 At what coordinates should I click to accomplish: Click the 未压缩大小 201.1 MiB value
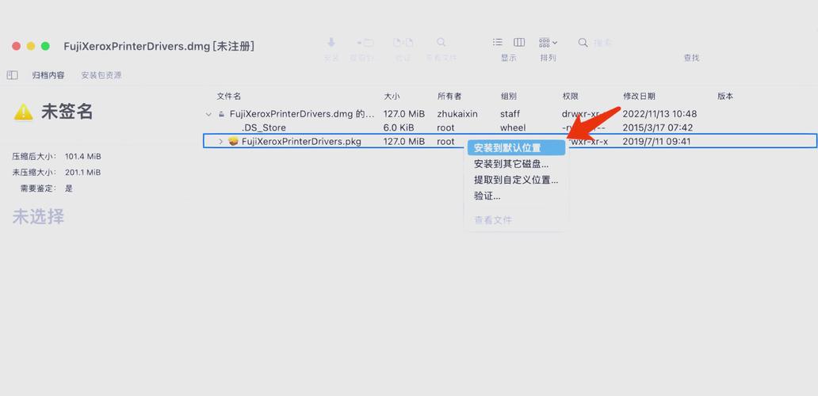83,173
